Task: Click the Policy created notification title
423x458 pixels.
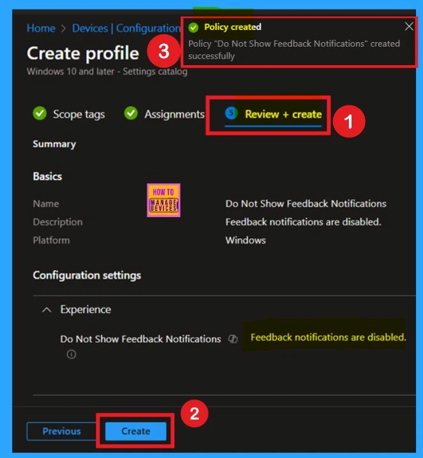Action: (232, 27)
